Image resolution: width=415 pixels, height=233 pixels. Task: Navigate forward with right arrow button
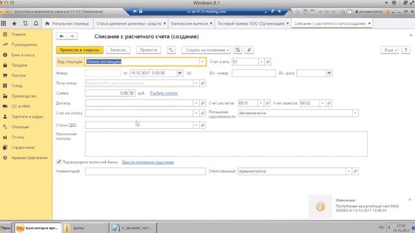click(72, 36)
